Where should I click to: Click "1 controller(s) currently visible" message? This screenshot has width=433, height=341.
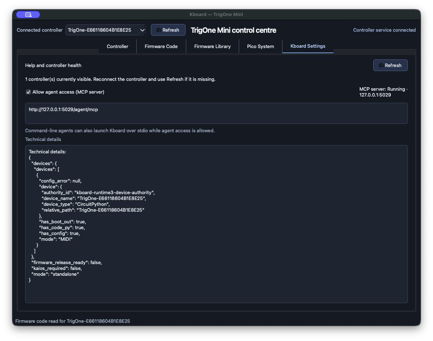tap(120, 79)
